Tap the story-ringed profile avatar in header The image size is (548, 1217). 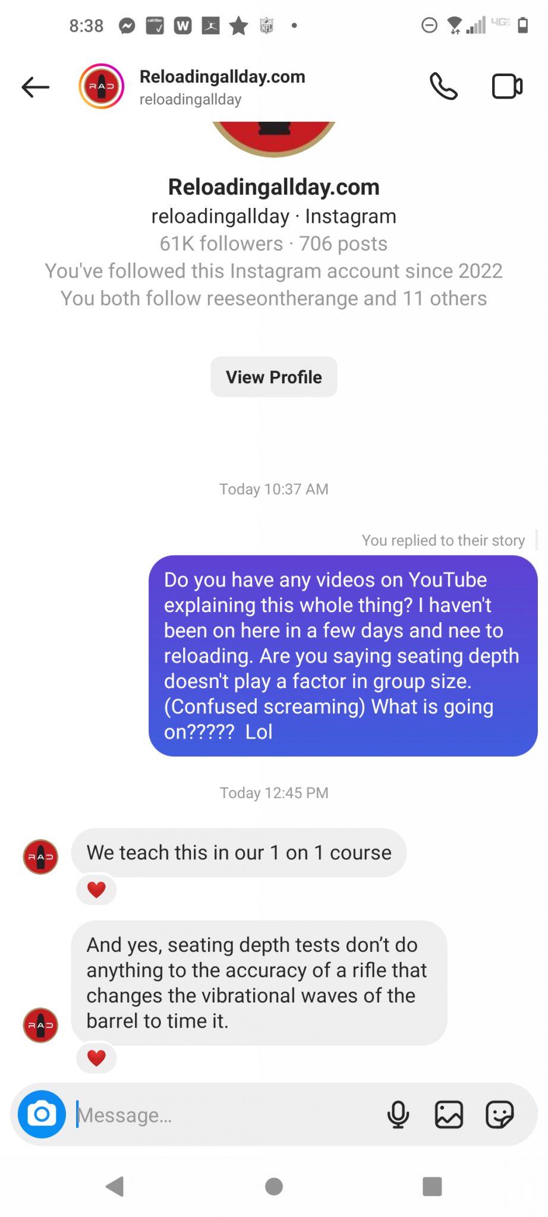click(102, 87)
